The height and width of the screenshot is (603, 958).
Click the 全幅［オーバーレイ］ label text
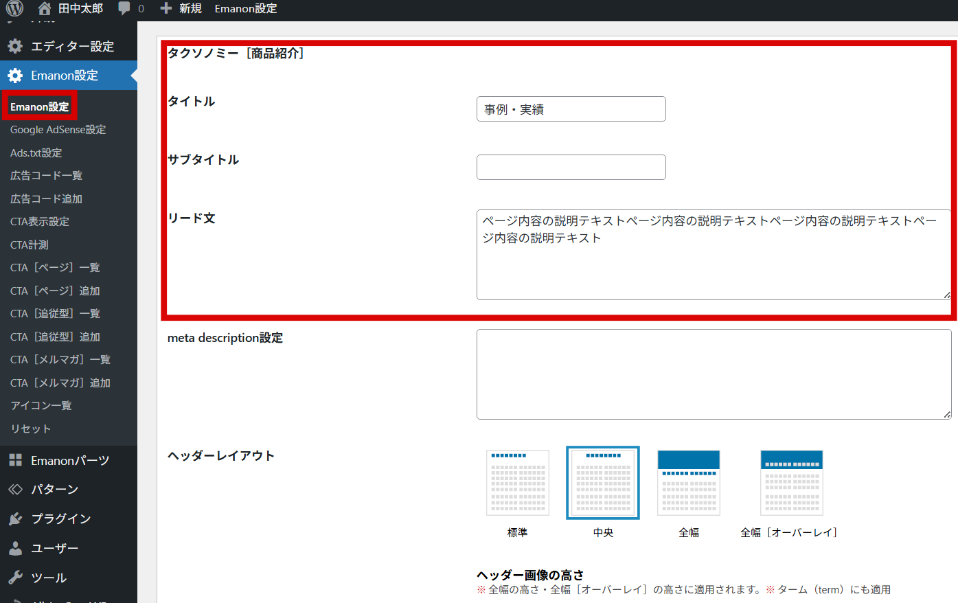(x=789, y=532)
